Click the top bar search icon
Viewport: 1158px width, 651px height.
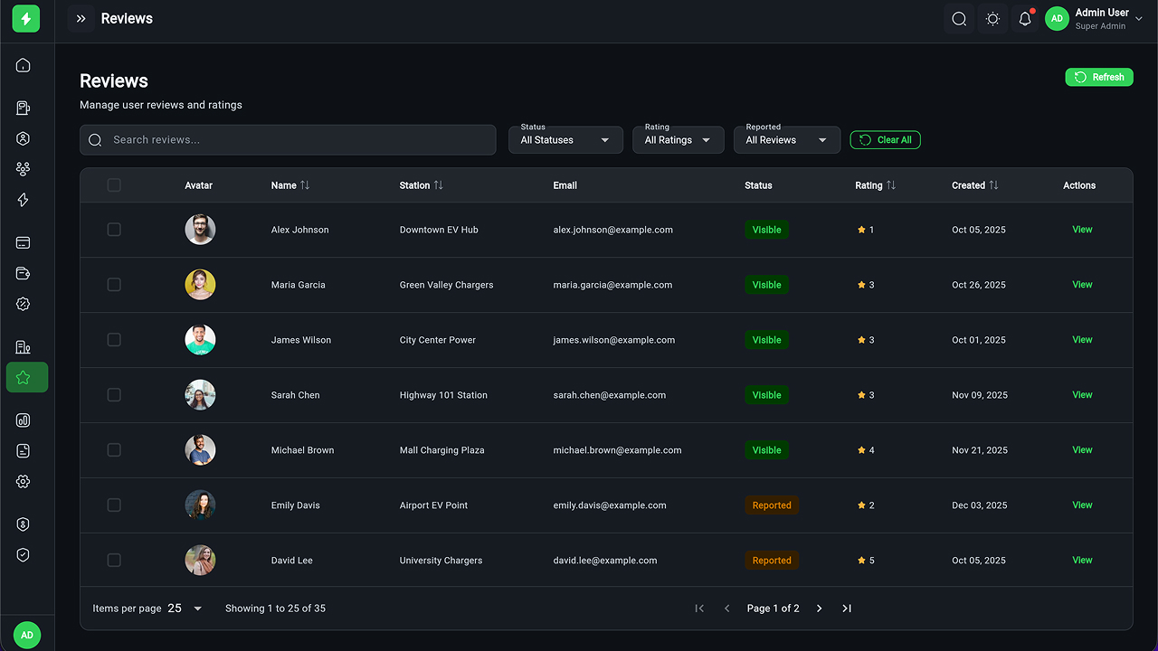[959, 19]
